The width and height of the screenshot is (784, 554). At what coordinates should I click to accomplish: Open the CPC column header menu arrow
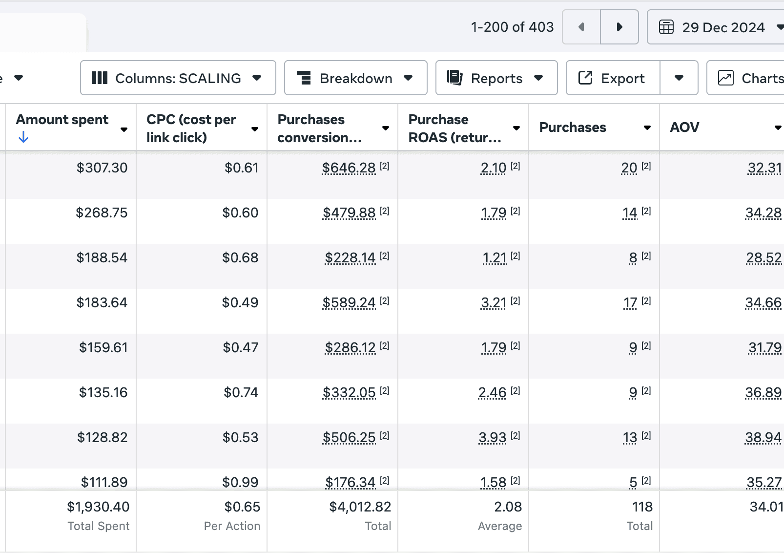255,129
